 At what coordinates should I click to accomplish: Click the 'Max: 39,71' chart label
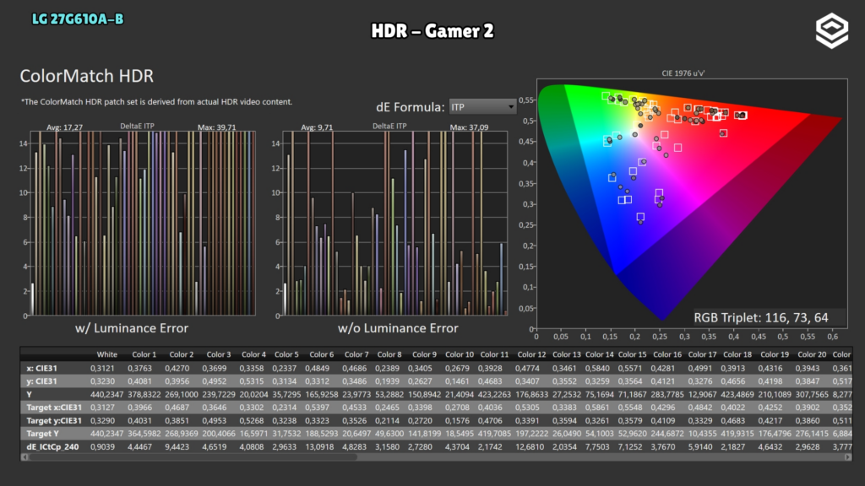(217, 127)
